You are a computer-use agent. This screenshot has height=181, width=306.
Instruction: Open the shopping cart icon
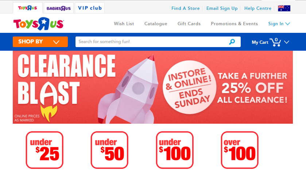click(275, 42)
